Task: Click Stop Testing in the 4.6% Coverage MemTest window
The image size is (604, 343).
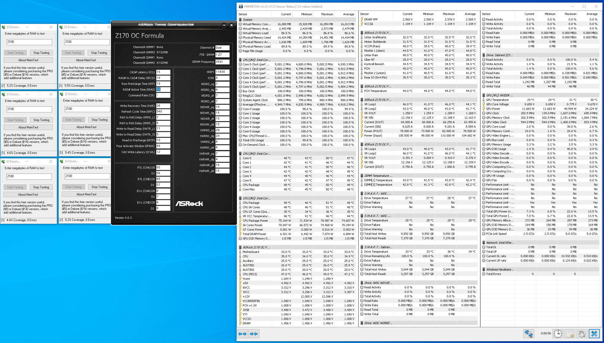Action: pos(41,120)
